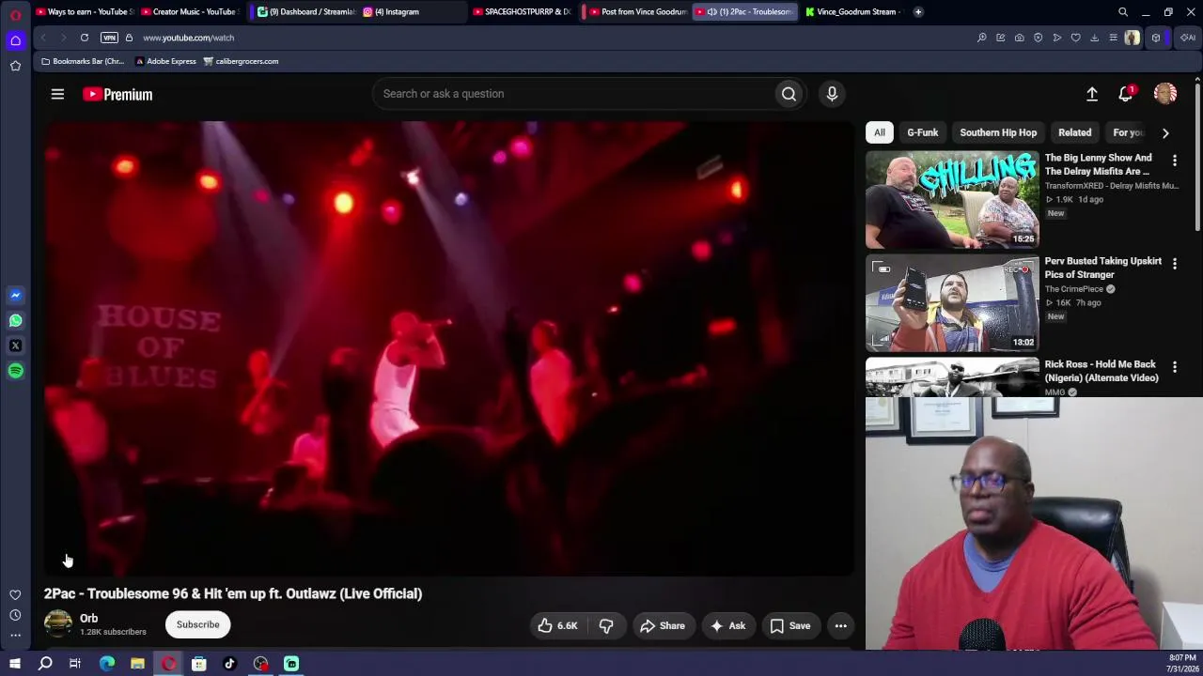The height and width of the screenshot is (676, 1203).
Task: Share the 2Pac video
Action: tap(663, 625)
